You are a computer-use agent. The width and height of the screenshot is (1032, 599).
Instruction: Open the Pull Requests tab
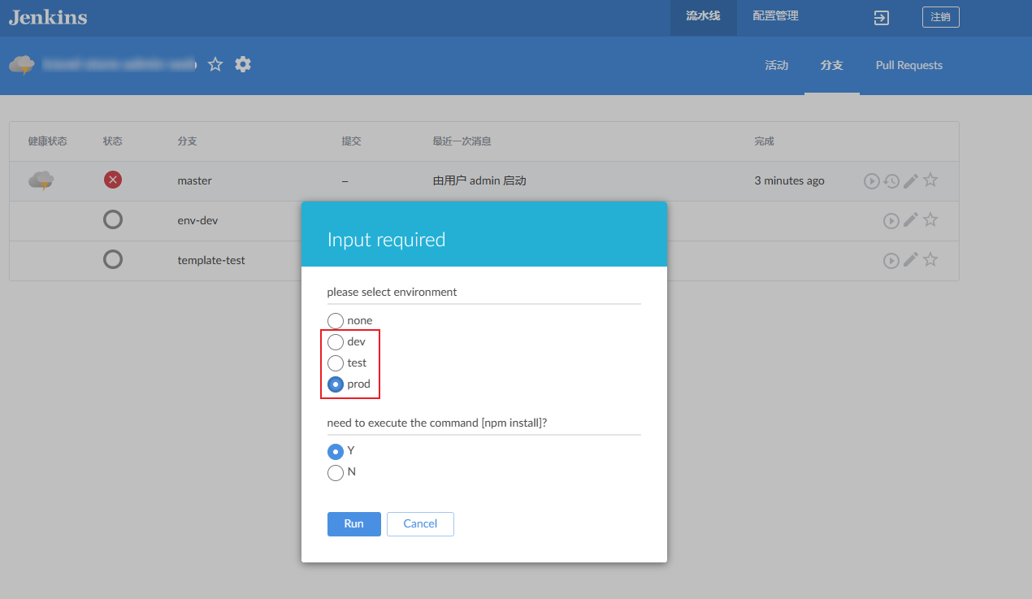point(908,65)
